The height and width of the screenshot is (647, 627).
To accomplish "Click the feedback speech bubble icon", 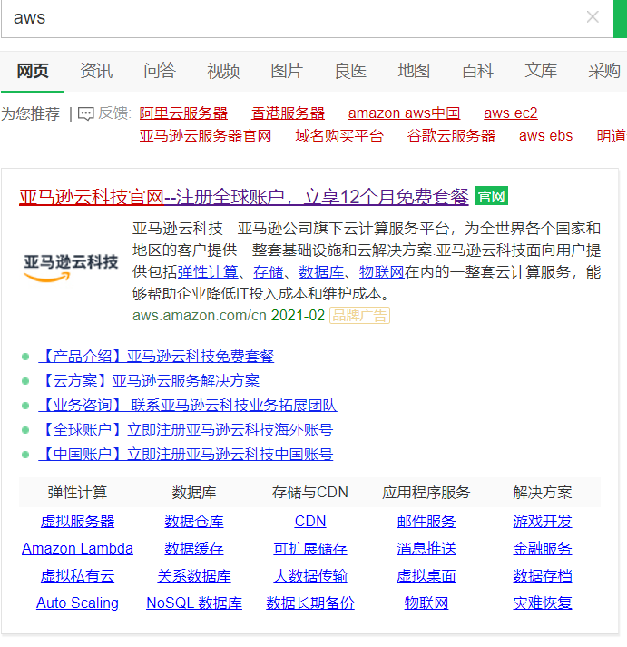I will click(86, 113).
